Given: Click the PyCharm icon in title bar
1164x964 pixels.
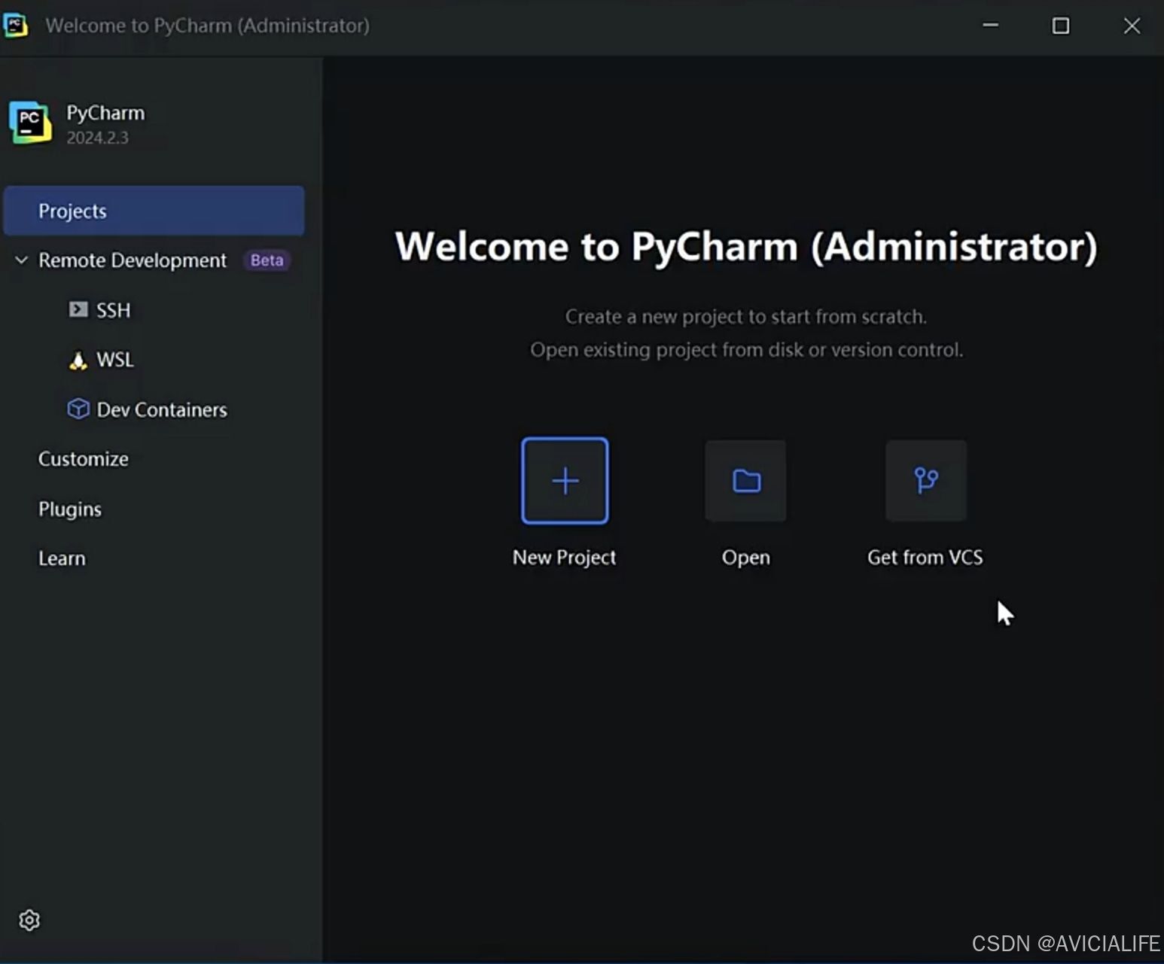Looking at the screenshot, I should click(x=16, y=25).
